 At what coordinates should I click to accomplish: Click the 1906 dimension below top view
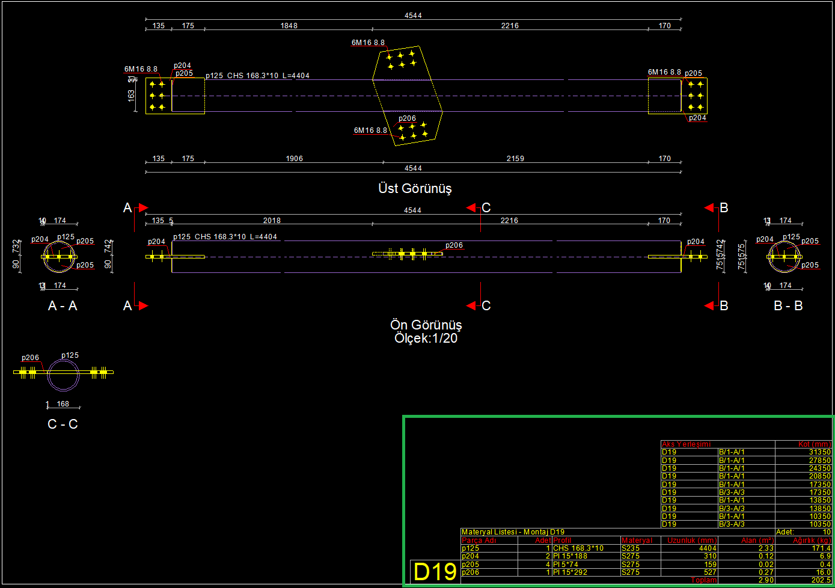pyautogui.click(x=294, y=159)
